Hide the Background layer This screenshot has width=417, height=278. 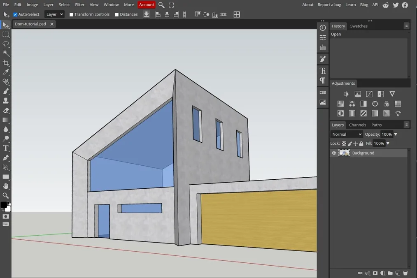coord(334,153)
